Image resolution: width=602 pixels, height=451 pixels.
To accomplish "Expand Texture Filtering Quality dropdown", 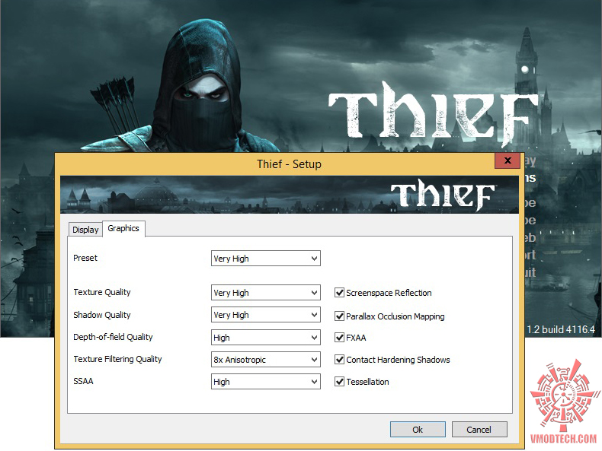I will pos(266,360).
